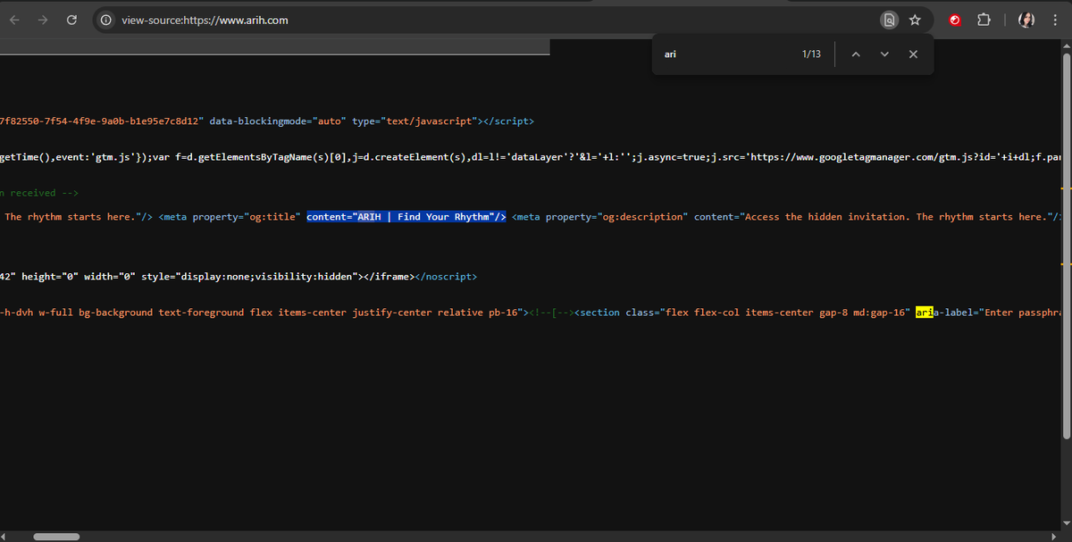Click the scroll-left arrow of horizontal scrollbar

pyautogui.click(x=5, y=537)
